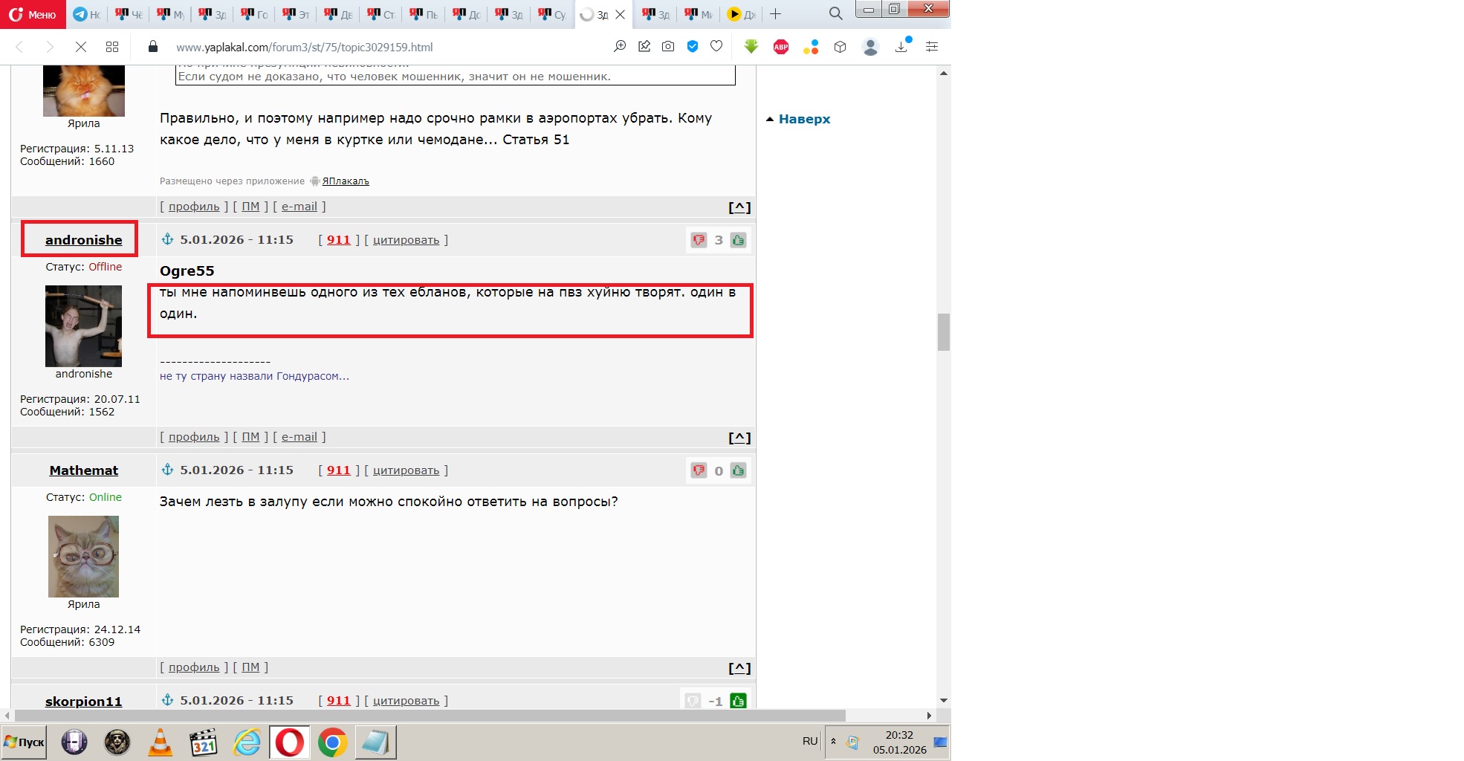
Task: Go back to the previous page
Action: [20, 47]
